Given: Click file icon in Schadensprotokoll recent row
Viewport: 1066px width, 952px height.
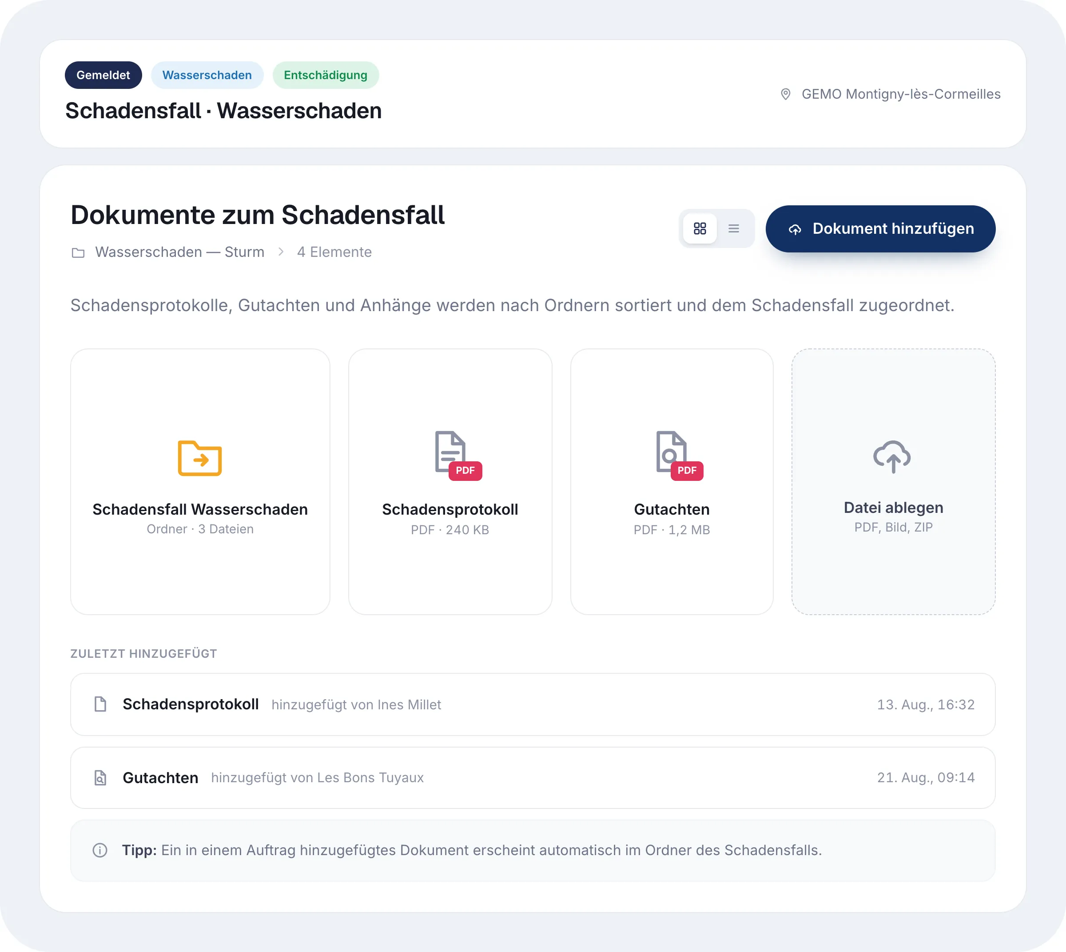Looking at the screenshot, I should point(100,704).
